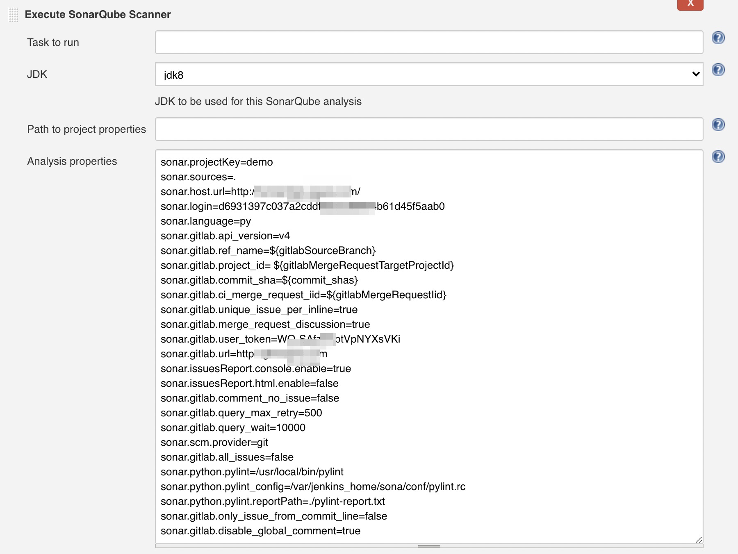The width and height of the screenshot is (738, 554).
Task: Place cursor on sonar.projectKey=demo line
Action: (216, 162)
